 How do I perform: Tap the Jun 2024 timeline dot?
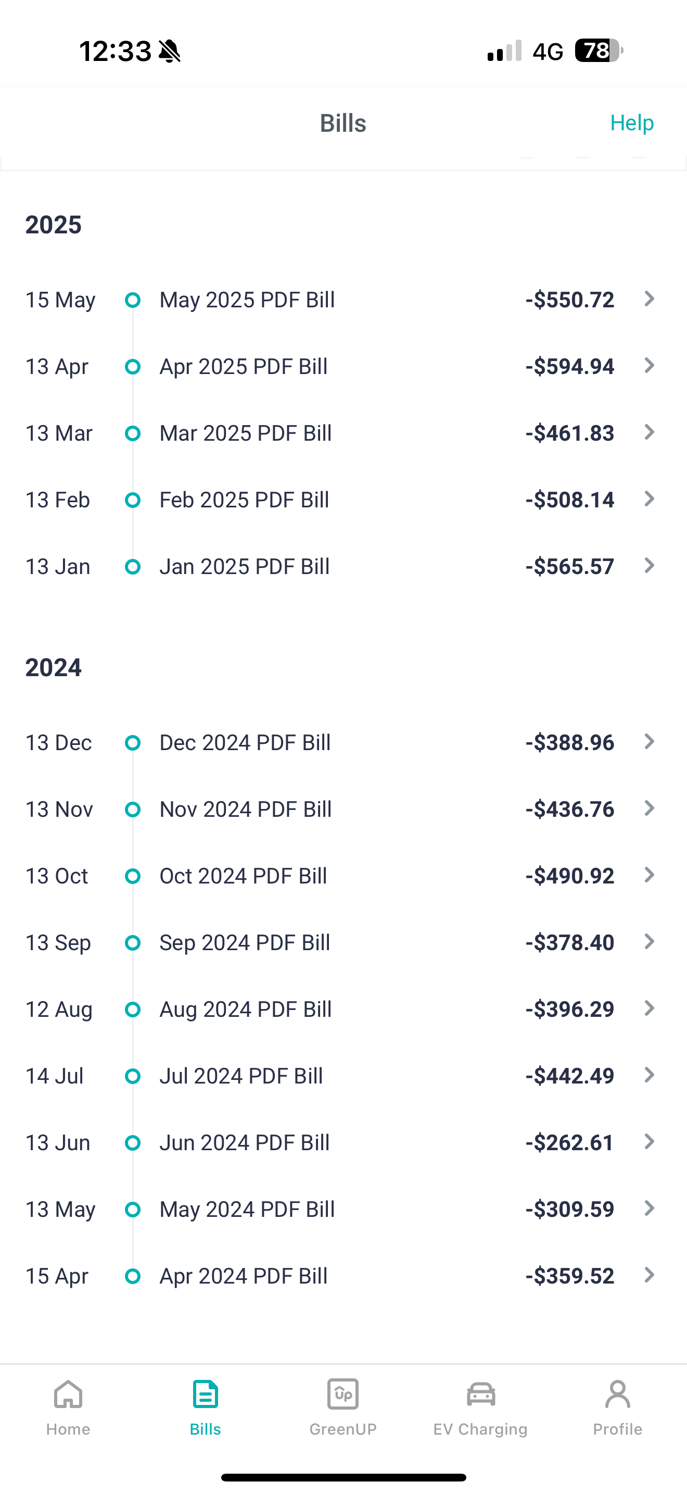133,1142
